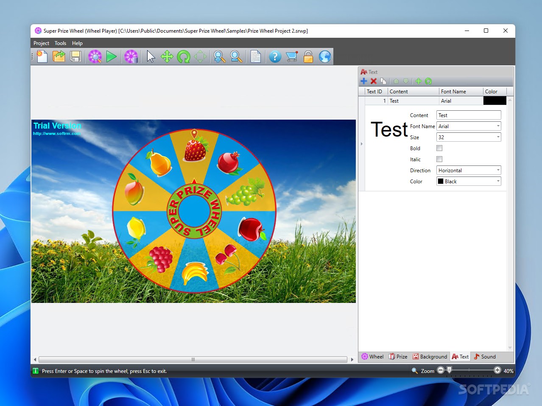The image size is (542, 406).
Task: Click the green status info icon
Action: coord(36,371)
